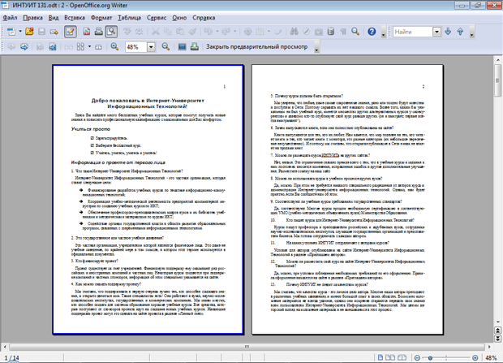Click the Open document folder icon
The image size is (503, 363).
[x=30, y=32]
